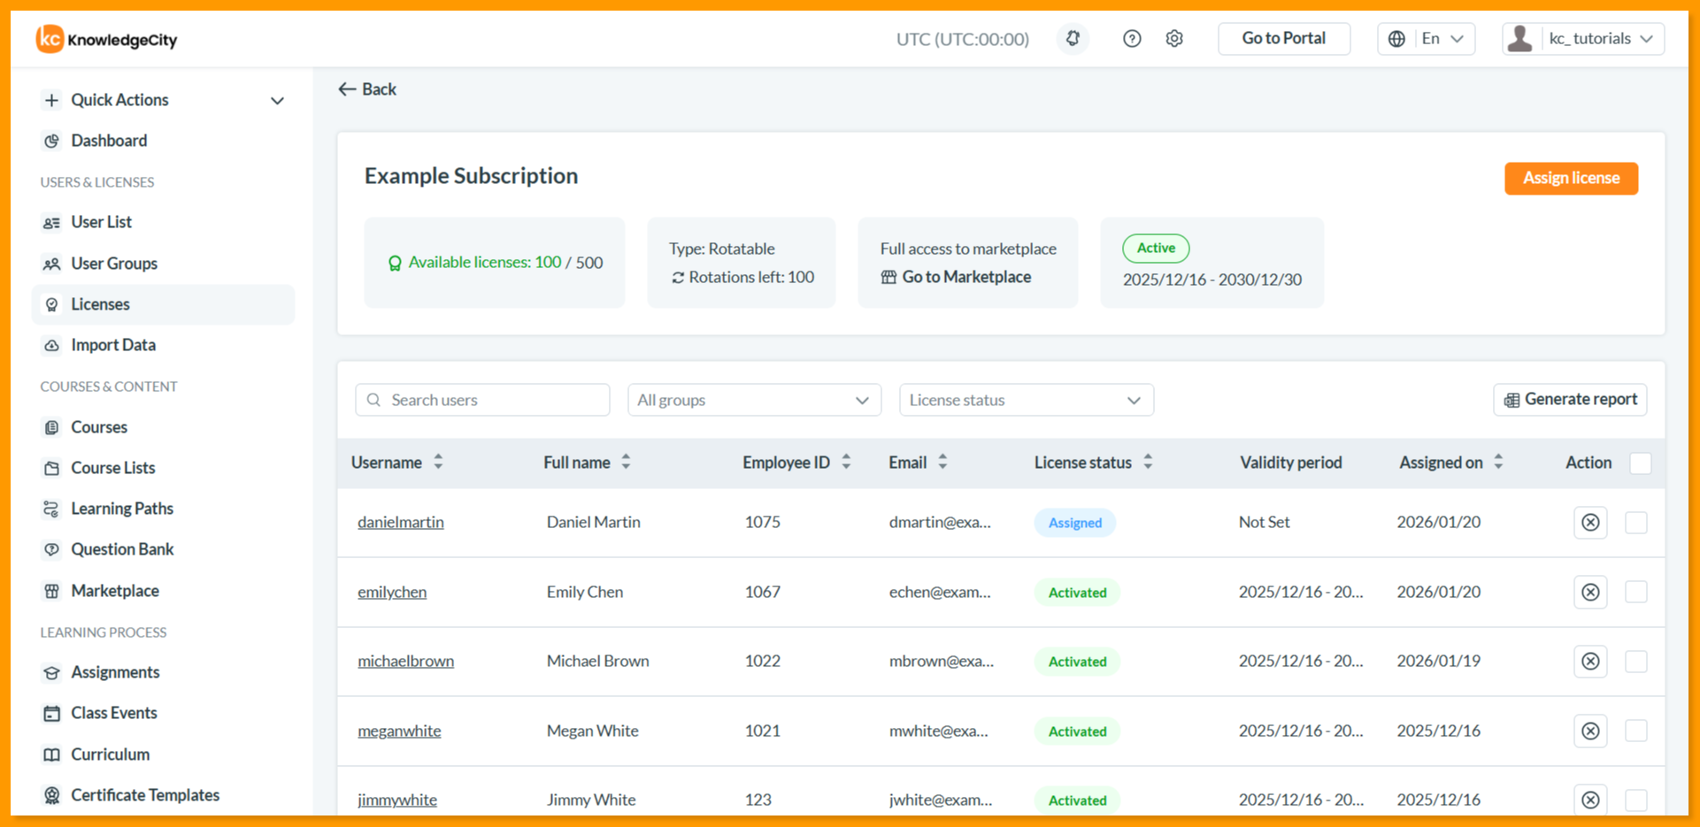Open Dashboard in the sidebar

109,141
